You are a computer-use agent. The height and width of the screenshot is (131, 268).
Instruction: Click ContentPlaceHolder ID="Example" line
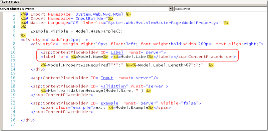click(x=116, y=103)
